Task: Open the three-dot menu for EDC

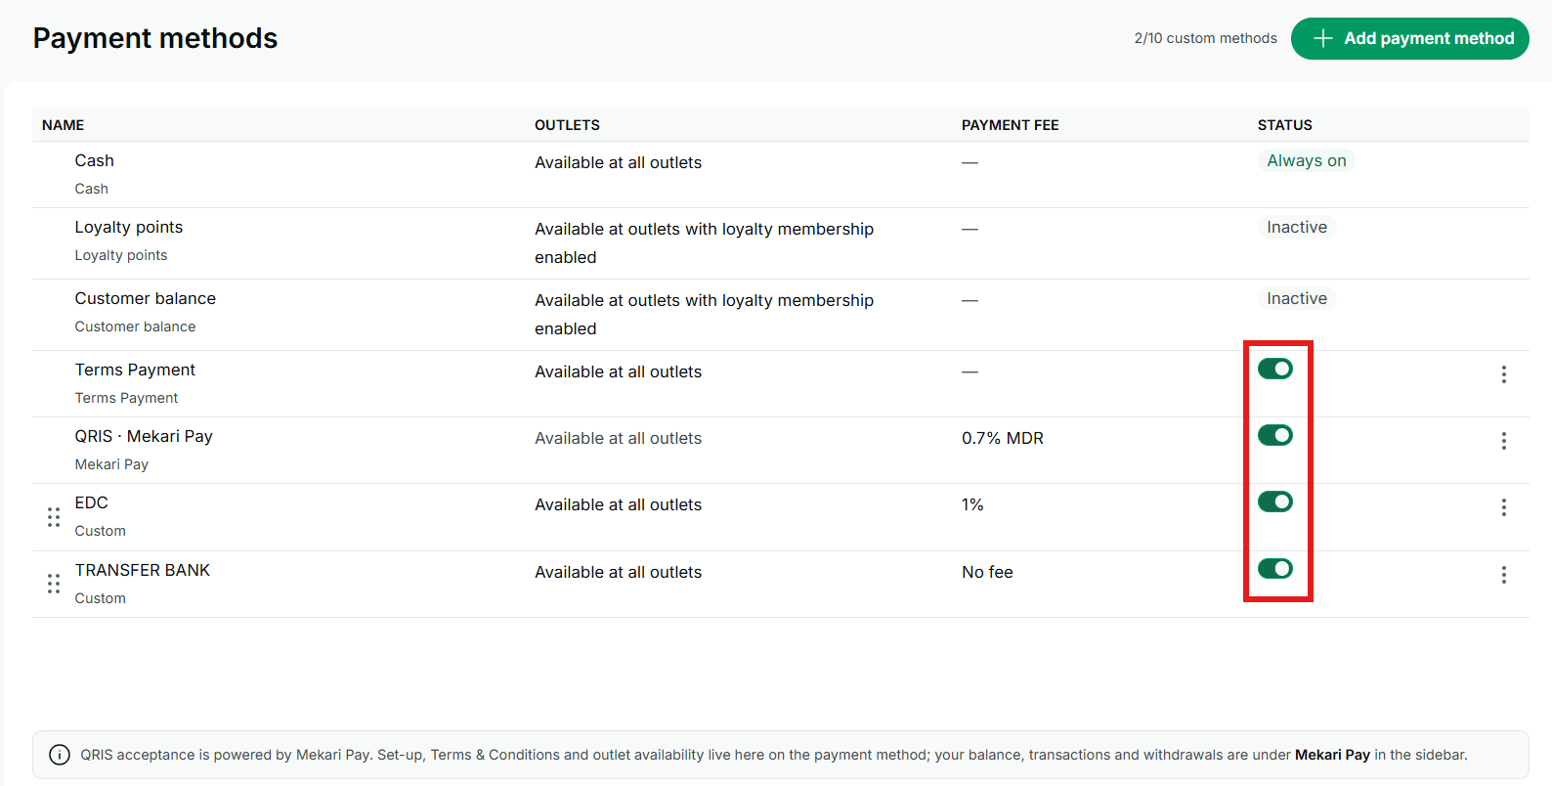Action: 1503,507
